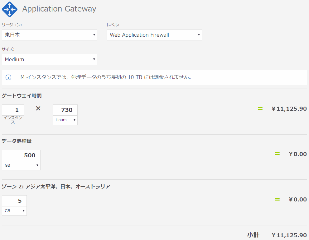Viewport: 309px width, 240px height.
Task: Click the gateway hours cost ¥11,125.90
Action: [x=289, y=109]
